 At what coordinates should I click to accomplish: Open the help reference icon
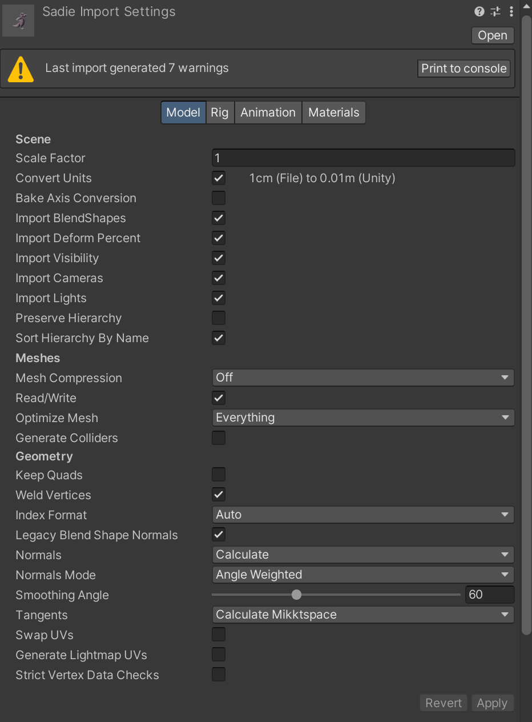pos(479,11)
